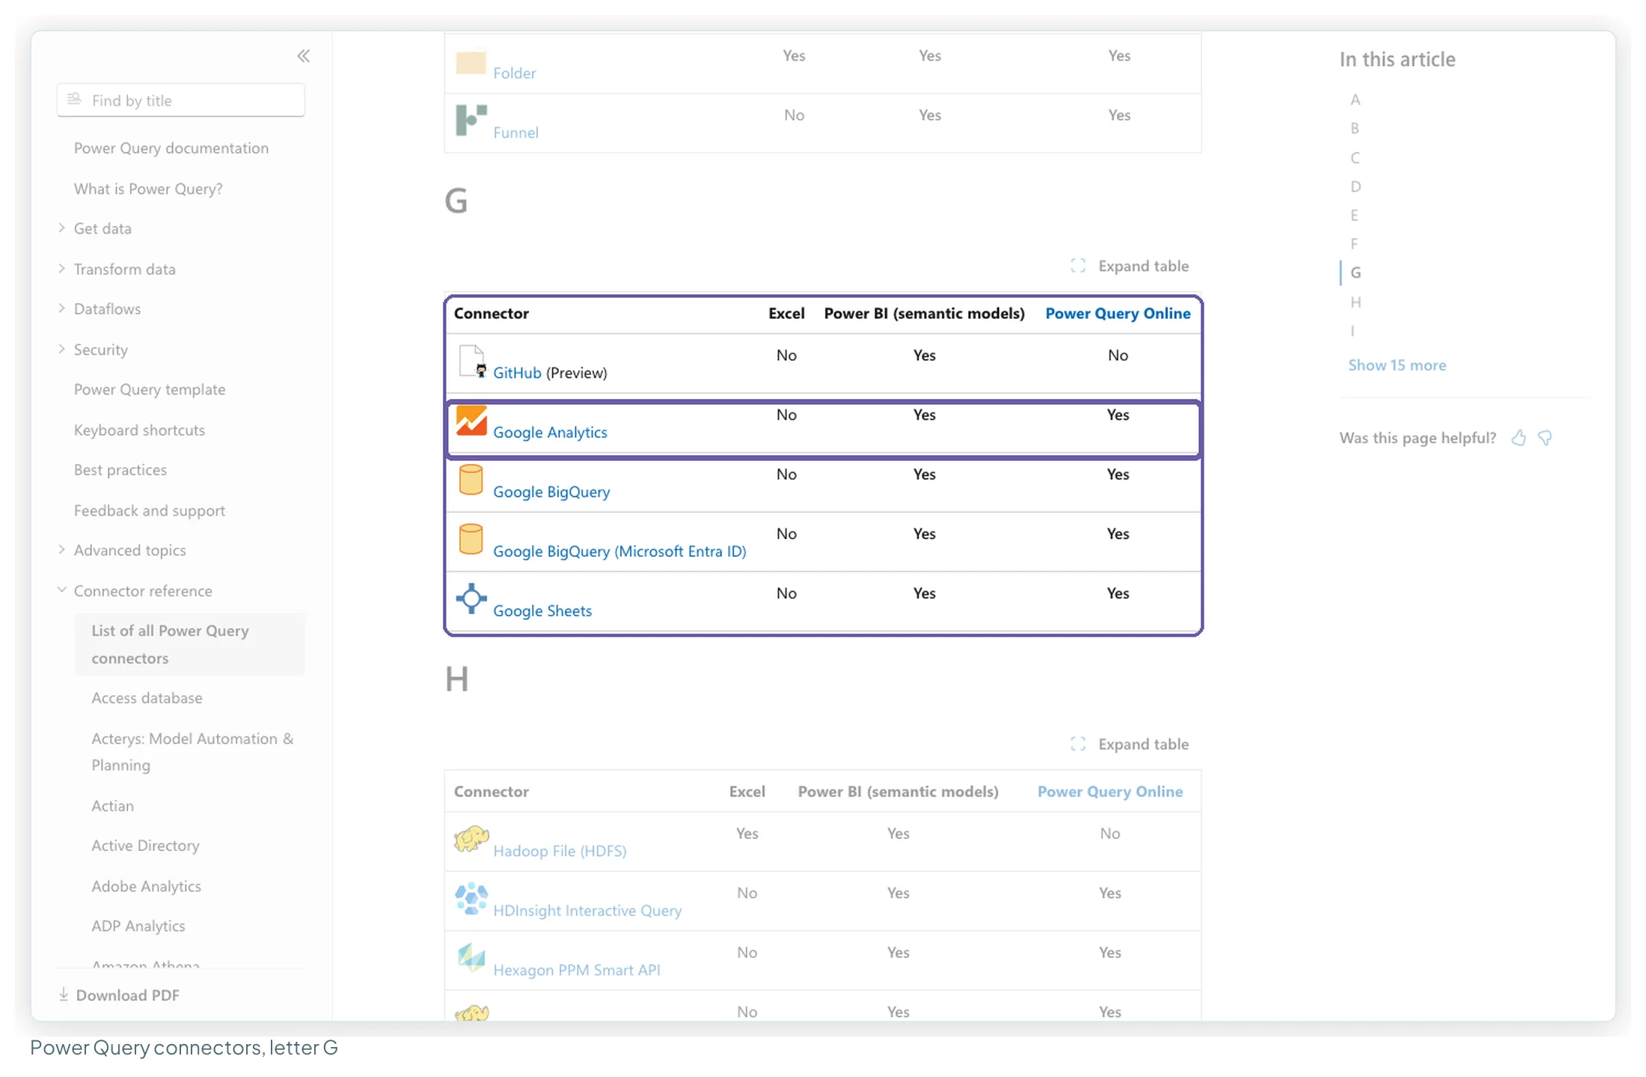The image size is (1646, 1077).
Task: Click the cylinder icon beside Google BigQuery (Microsoft Entra ID)
Action: click(471, 540)
